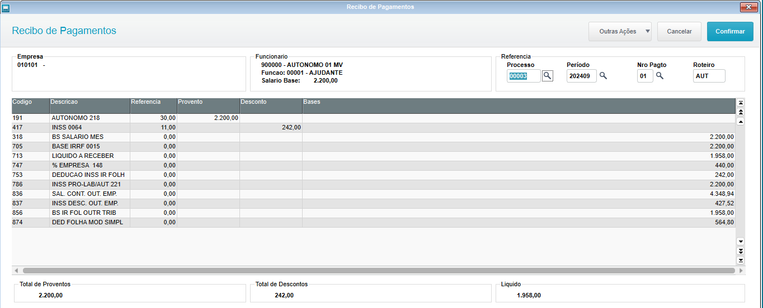Move one row down in grid

pos(741,241)
